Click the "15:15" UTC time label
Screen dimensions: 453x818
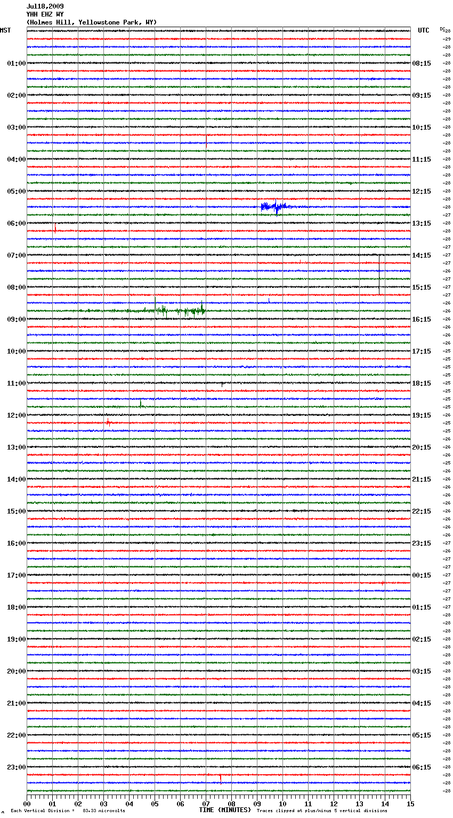point(422,287)
